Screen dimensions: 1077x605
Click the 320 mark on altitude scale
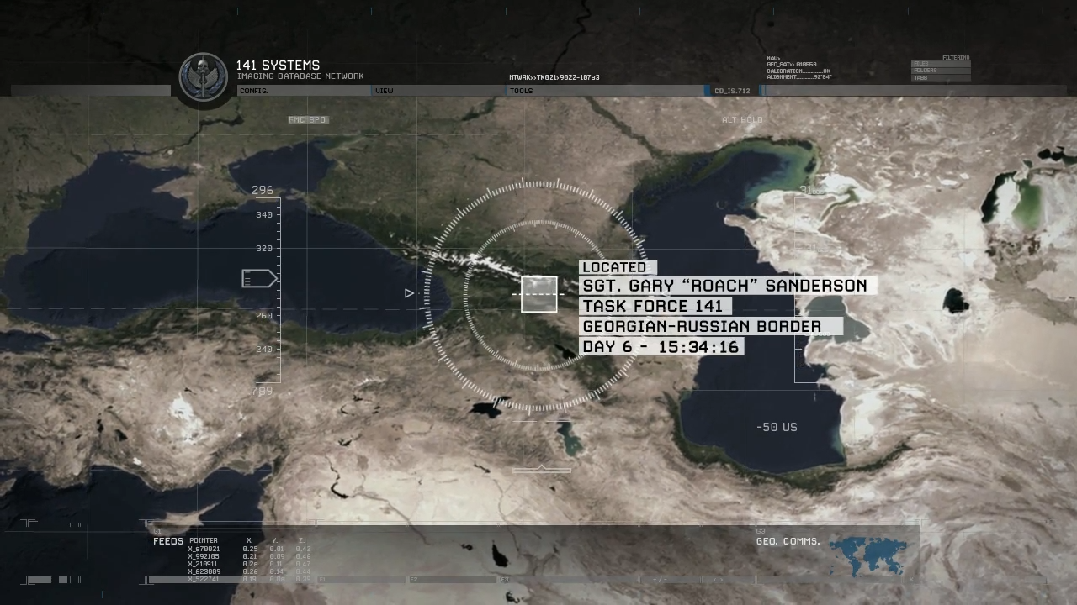pyautogui.click(x=264, y=249)
